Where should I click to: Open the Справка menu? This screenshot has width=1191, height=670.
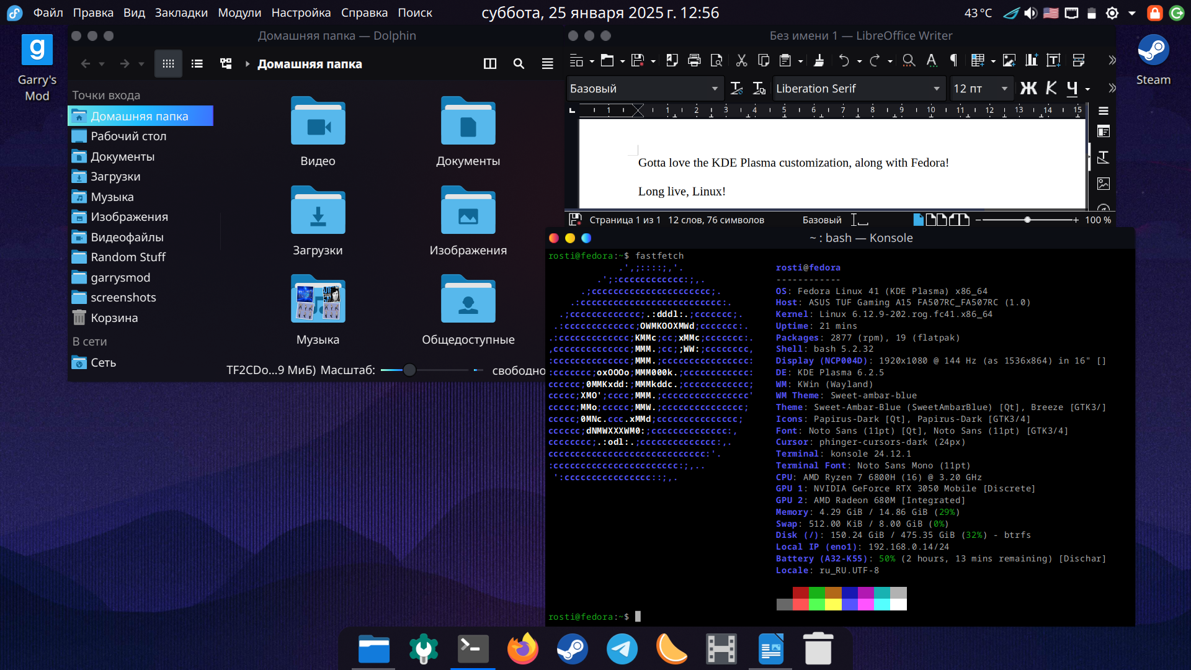point(364,12)
